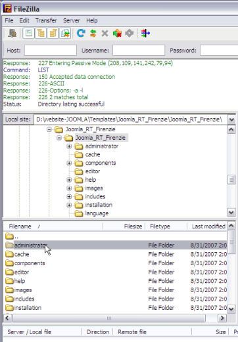This screenshot has height=342, width=238.
Task: Click the FileZilla title bar logo
Action: point(7,9)
